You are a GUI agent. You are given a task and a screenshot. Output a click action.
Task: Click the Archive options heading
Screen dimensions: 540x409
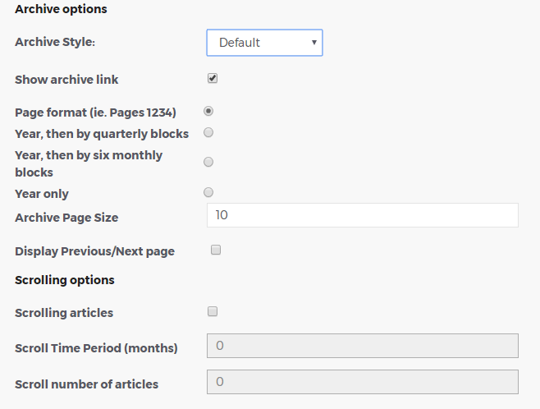tap(61, 9)
